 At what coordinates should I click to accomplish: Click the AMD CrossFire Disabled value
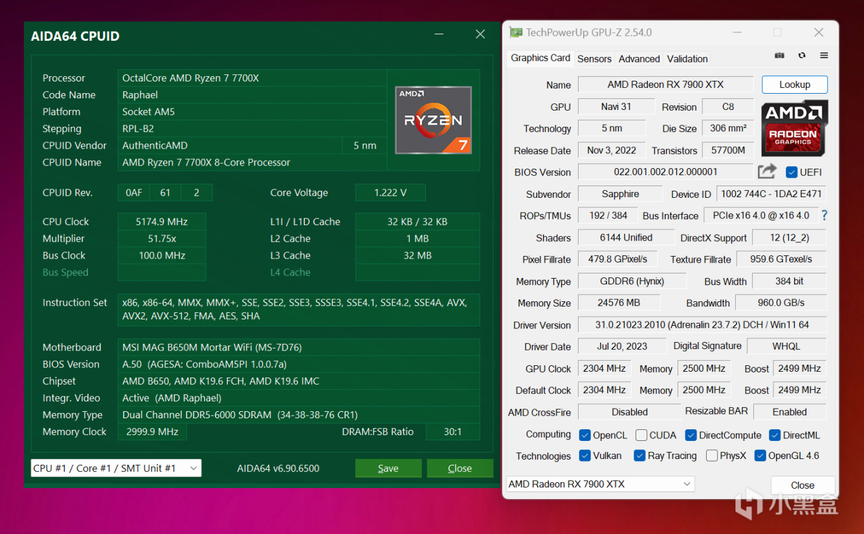(x=630, y=412)
